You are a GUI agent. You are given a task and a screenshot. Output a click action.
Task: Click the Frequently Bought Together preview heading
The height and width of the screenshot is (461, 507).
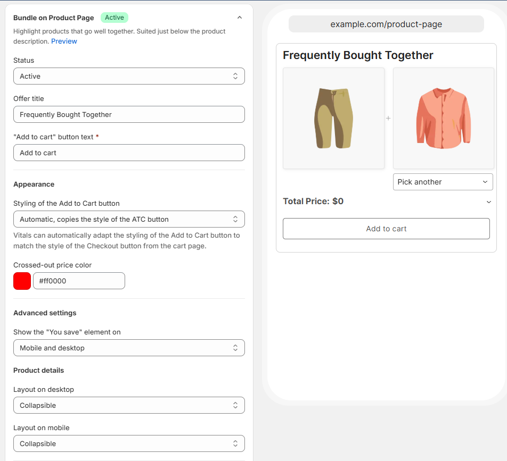click(x=358, y=55)
